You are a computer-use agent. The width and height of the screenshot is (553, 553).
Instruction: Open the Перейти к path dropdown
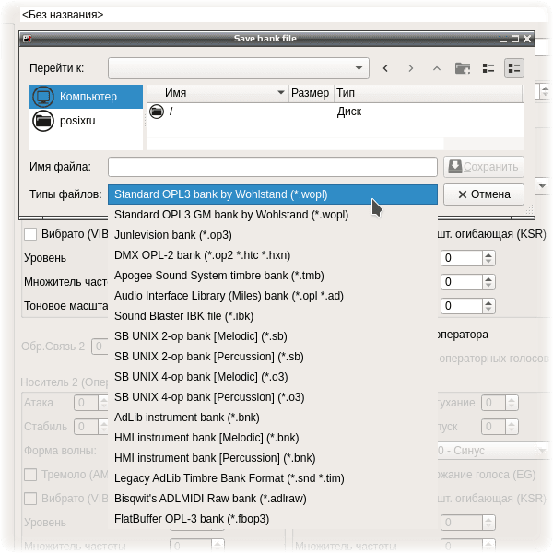point(239,67)
